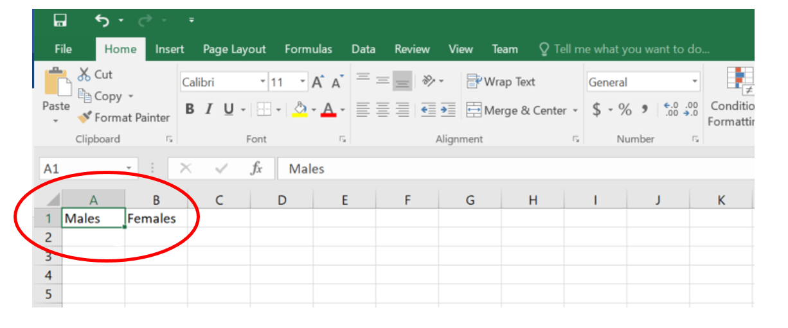788x328 pixels.
Task: Click the Cut scissors icon
Action: point(84,74)
